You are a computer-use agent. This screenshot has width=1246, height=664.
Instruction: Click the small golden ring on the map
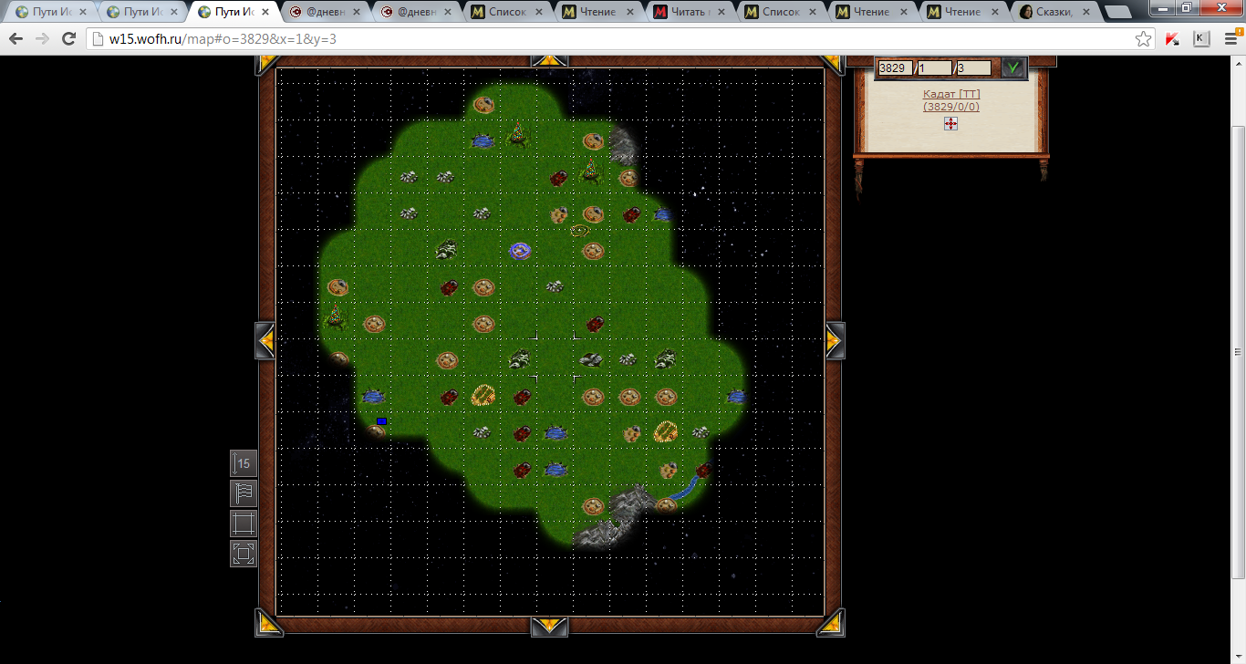579,232
